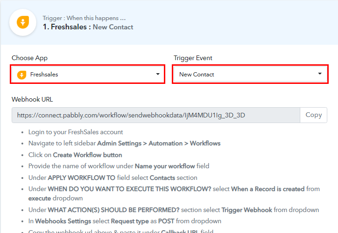Click the 'Request type as POST' instruction line
Screen dimensions: 338x233
(125, 221)
